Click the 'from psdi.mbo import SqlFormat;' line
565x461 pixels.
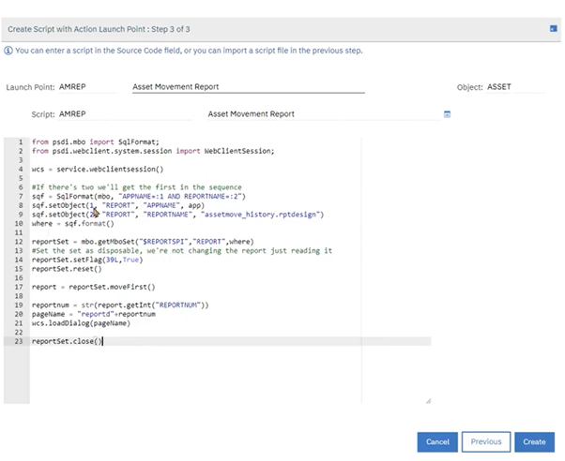click(x=95, y=141)
